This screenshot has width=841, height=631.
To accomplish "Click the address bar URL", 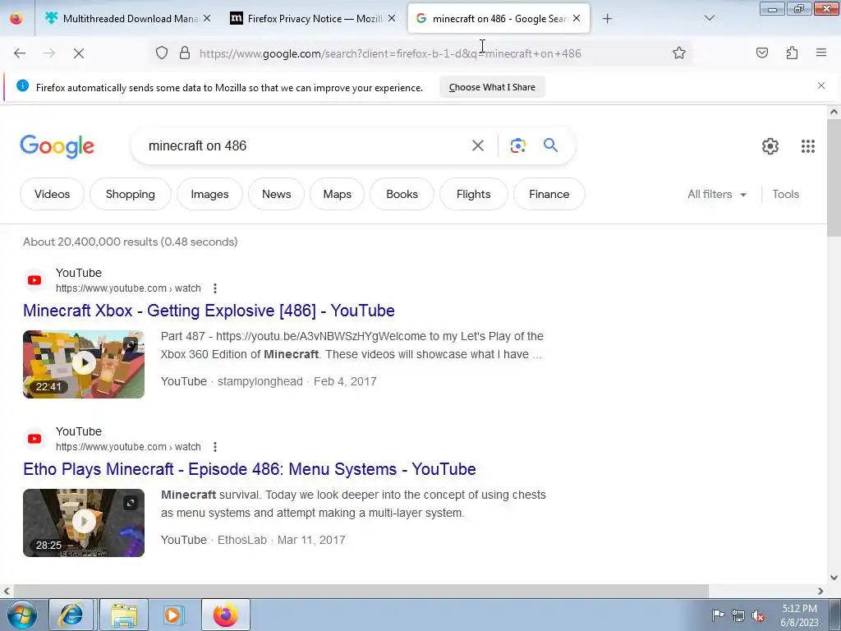I will pyautogui.click(x=390, y=53).
